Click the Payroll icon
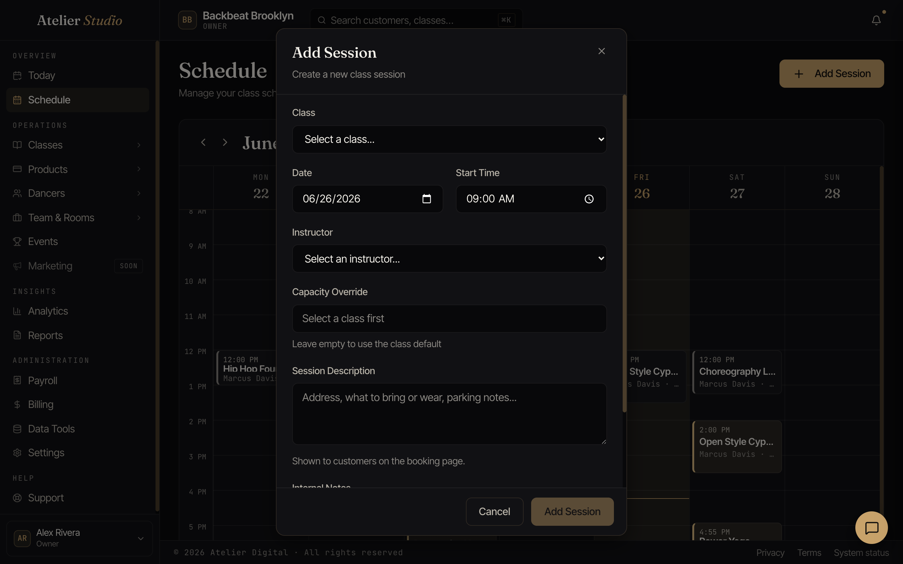This screenshot has width=903, height=564. (x=17, y=380)
